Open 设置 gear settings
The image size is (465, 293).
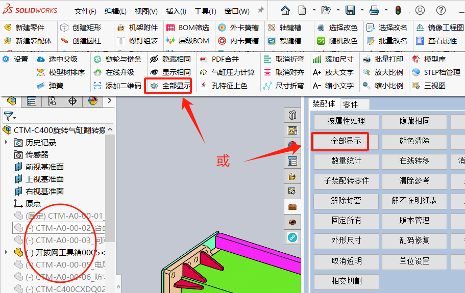[15, 59]
